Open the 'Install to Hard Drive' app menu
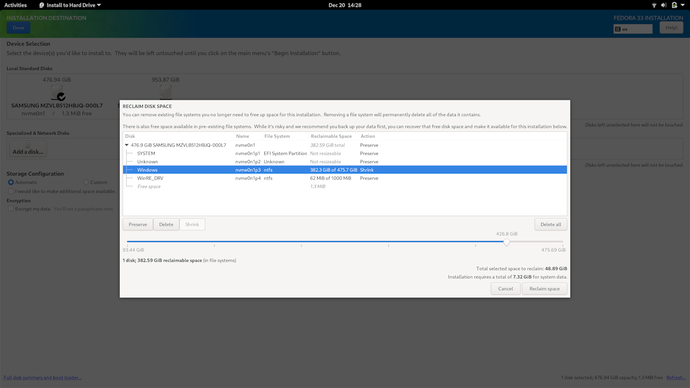The image size is (690, 388). click(x=70, y=5)
